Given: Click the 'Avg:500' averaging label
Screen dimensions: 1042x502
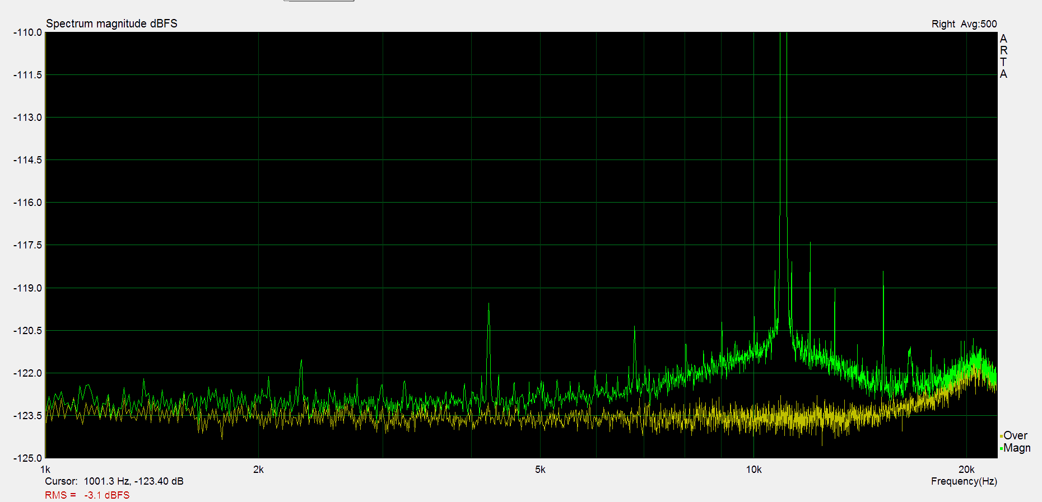Looking at the screenshot, I should coord(979,24).
